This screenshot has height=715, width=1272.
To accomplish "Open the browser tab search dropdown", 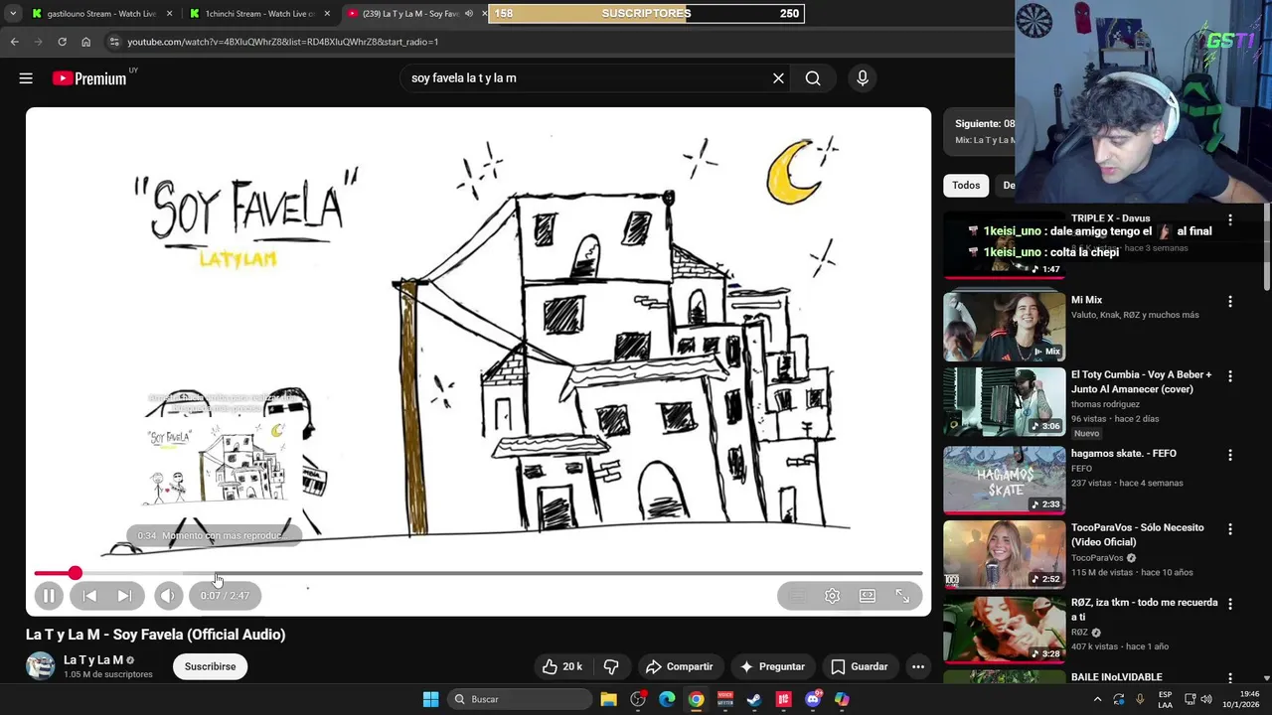I will [x=13, y=14].
